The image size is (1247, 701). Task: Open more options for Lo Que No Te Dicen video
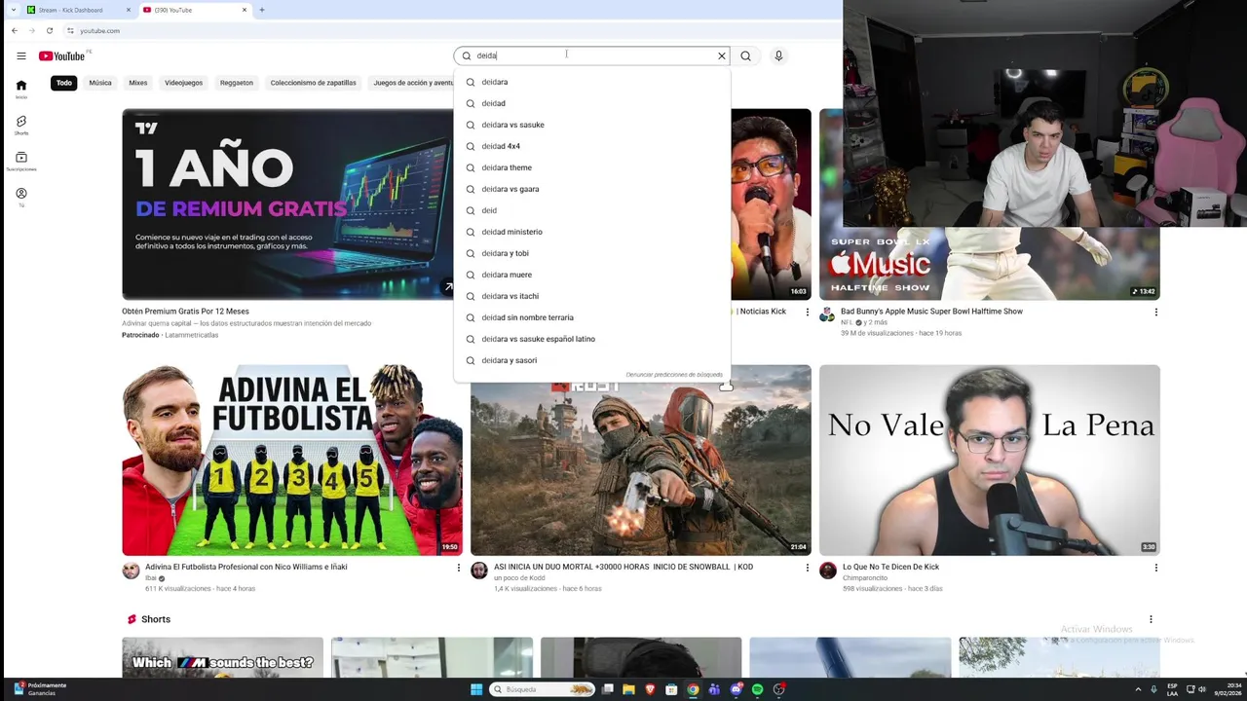point(1155,567)
